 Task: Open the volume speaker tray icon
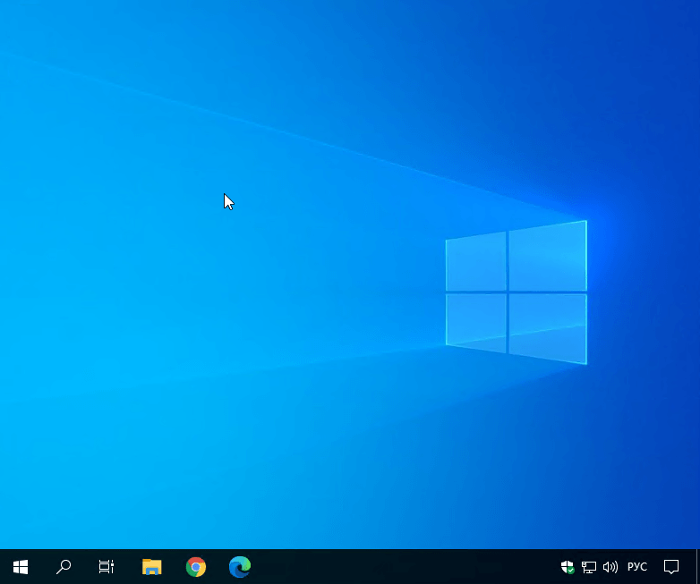[610, 567]
